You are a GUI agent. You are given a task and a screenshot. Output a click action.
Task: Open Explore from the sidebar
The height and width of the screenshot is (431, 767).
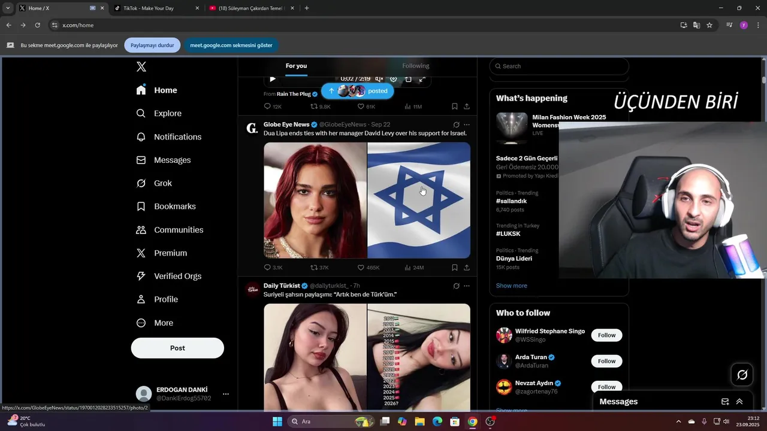pos(159,113)
